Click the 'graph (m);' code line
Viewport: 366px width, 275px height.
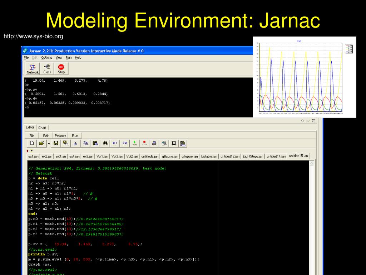click(x=40, y=265)
